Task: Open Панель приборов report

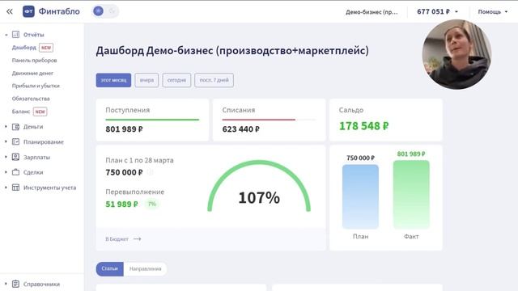Action: click(34, 61)
